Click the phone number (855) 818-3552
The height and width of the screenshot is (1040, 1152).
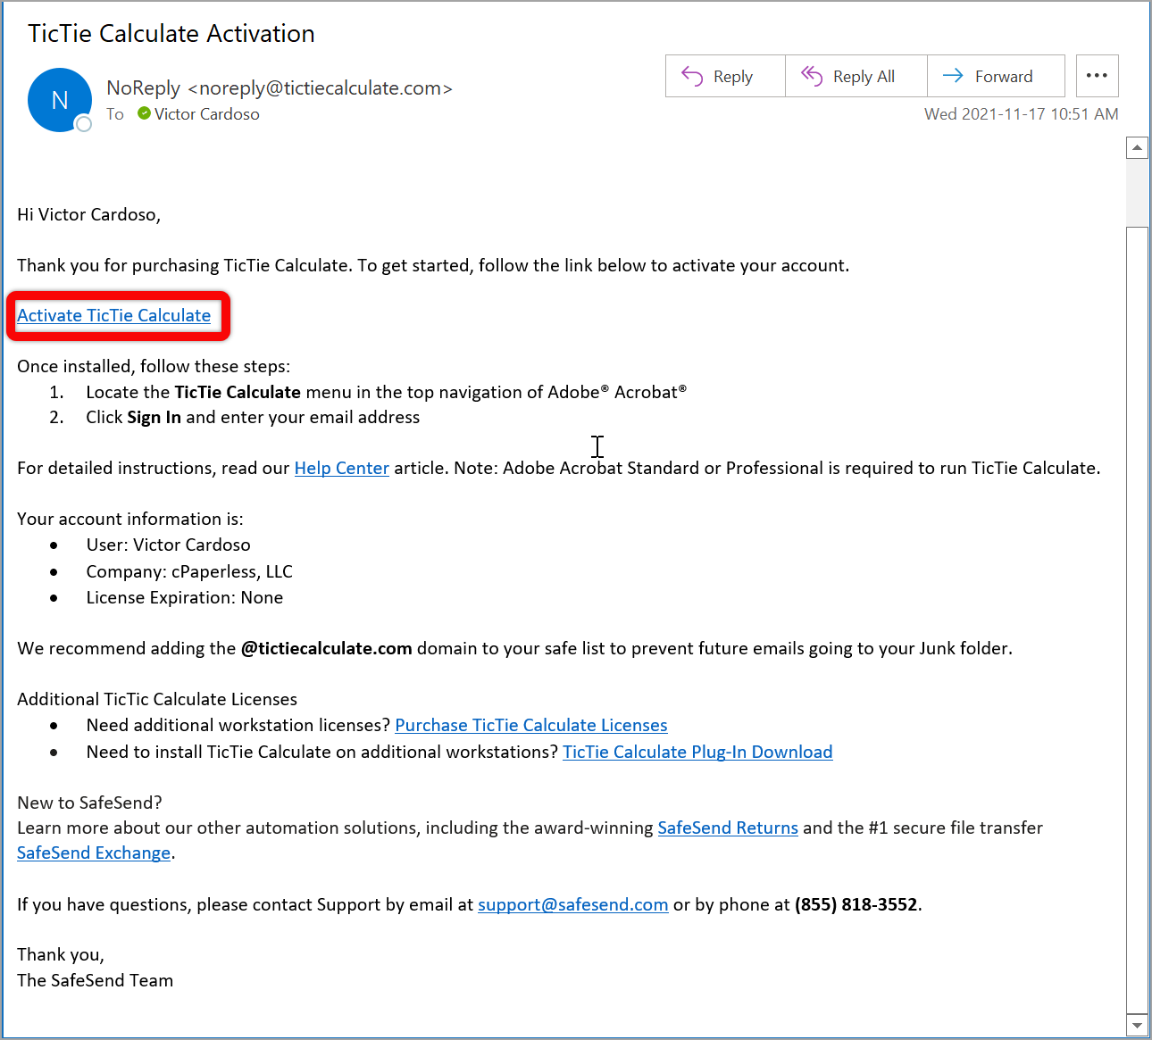pos(856,904)
